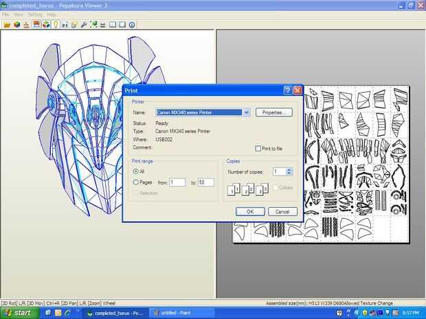Image resolution: width=426 pixels, height=319 pixels.
Task: Enable the Print to file checkbox
Action: (258, 148)
